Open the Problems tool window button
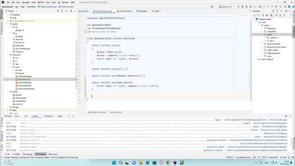This screenshot has width=295, height=166. (28, 154)
